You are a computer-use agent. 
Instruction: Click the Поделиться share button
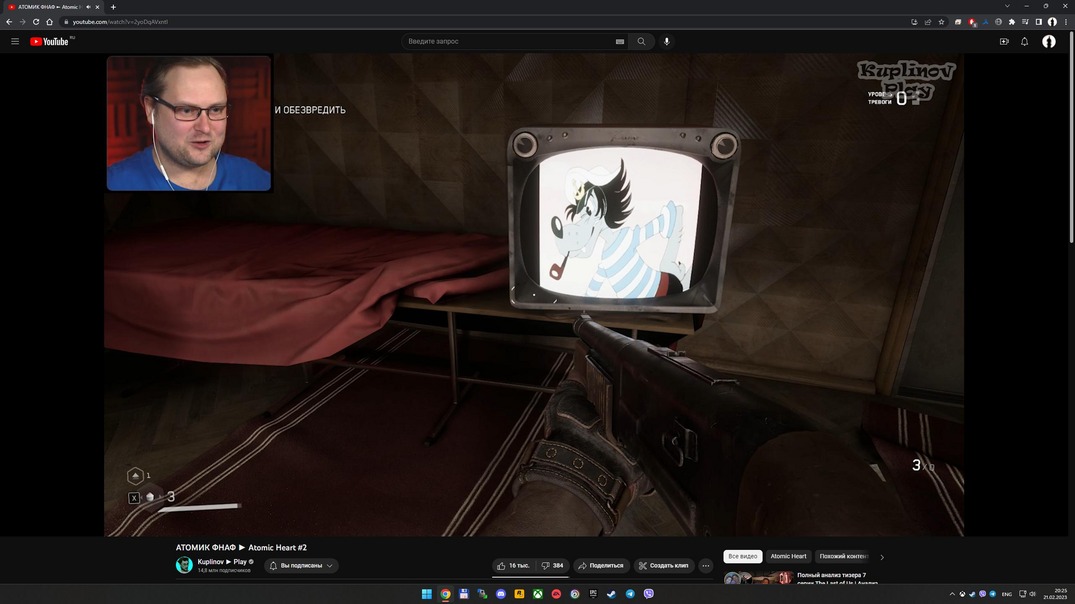(x=601, y=566)
